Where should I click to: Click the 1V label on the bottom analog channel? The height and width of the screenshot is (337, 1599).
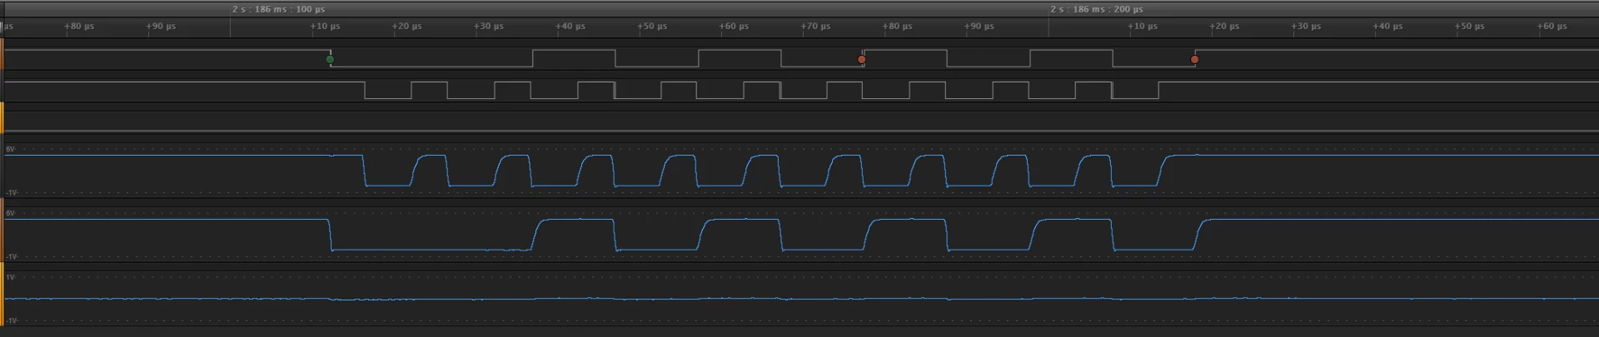click(x=10, y=277)
